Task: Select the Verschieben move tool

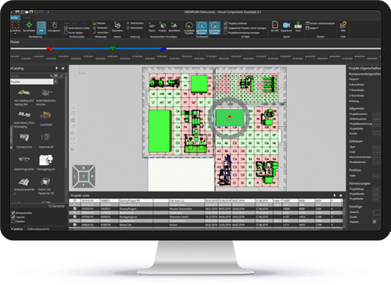Action: pos(29,27)
